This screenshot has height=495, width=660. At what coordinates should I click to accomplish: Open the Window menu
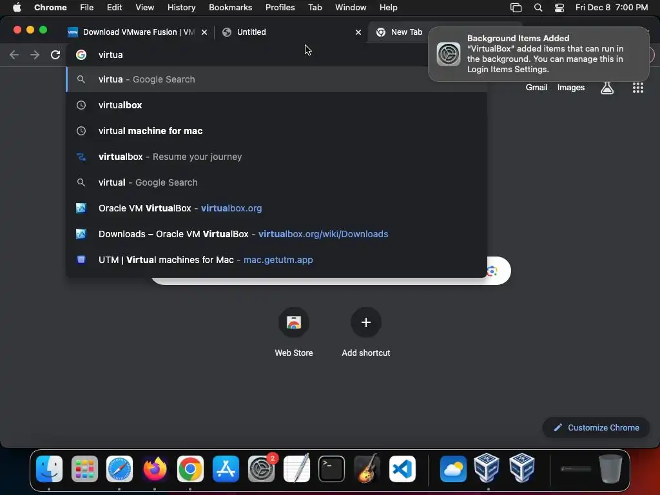(351, 8)
